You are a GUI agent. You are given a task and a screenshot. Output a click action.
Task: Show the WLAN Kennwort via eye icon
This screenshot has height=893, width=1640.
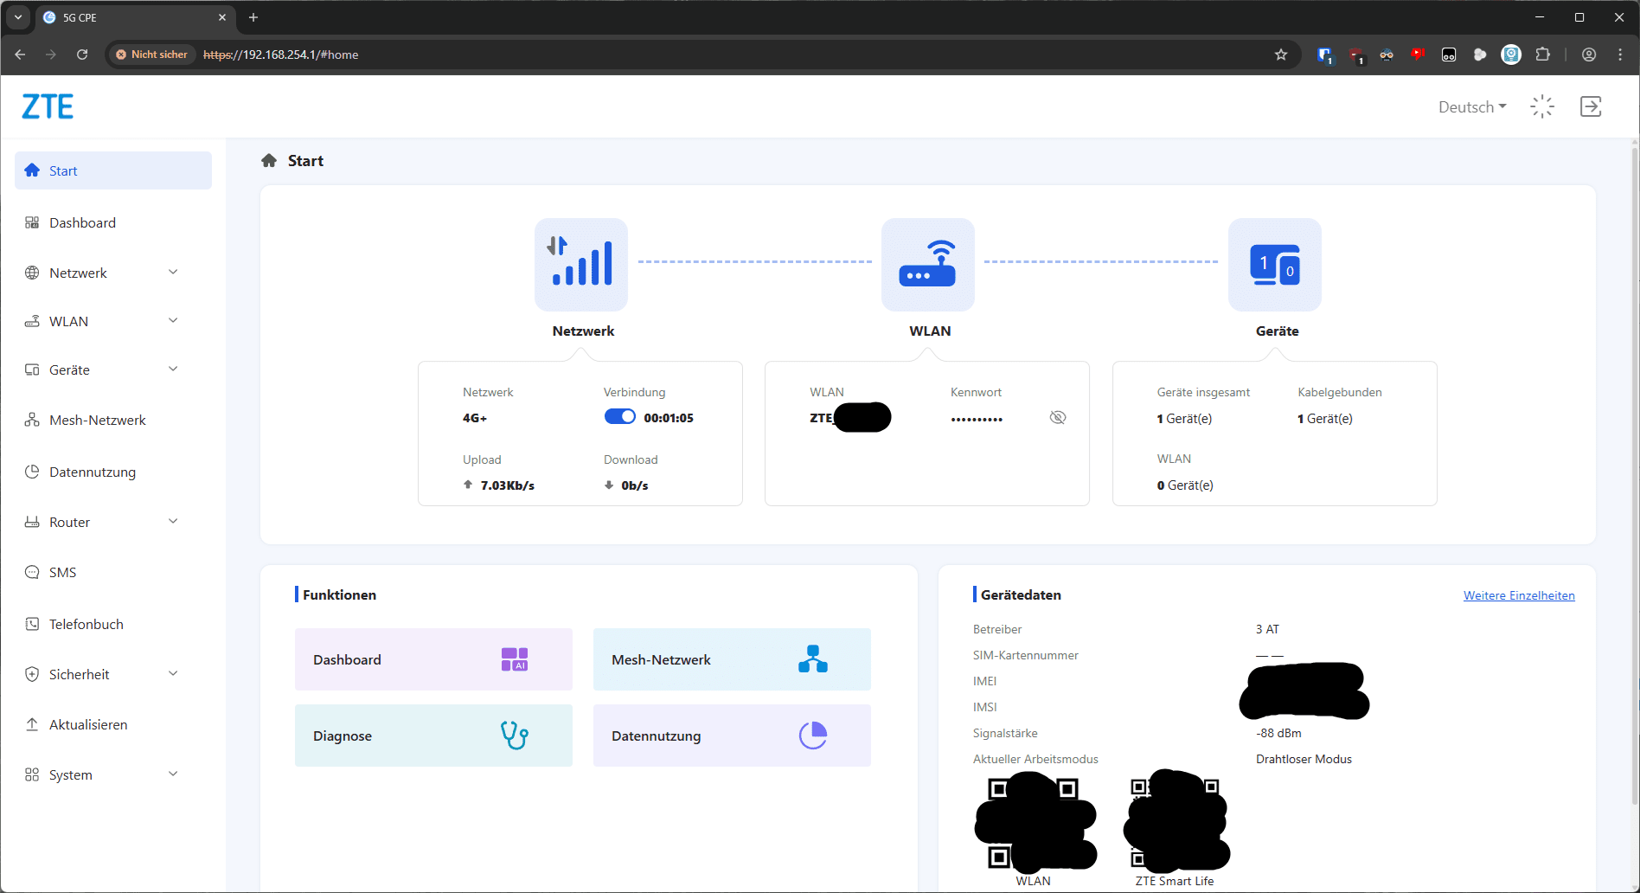(x=1058, y=418)
